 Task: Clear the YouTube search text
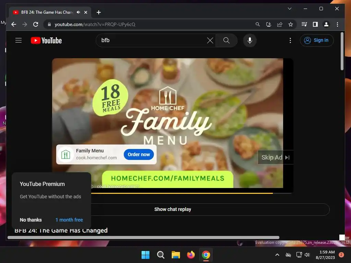click(210, 40)
